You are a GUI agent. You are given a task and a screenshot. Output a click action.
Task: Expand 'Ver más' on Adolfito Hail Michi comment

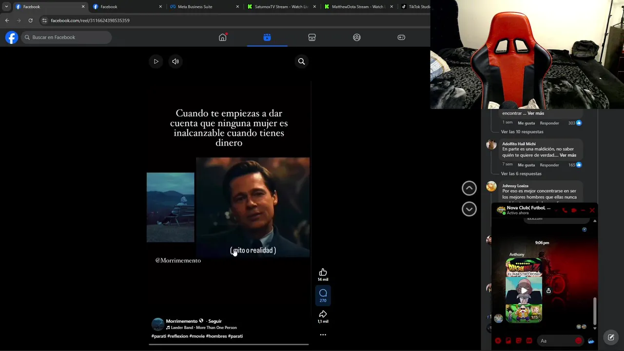pyautogui.click(x=568, y=155)
